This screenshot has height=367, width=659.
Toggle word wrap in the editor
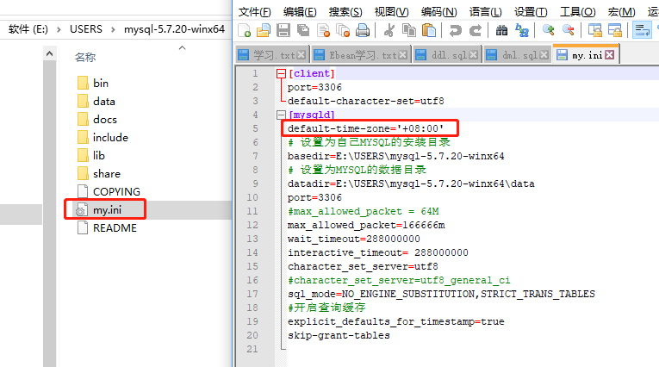coord(642,30)
